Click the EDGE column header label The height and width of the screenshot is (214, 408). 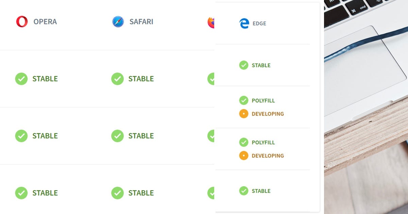[259, 23]
